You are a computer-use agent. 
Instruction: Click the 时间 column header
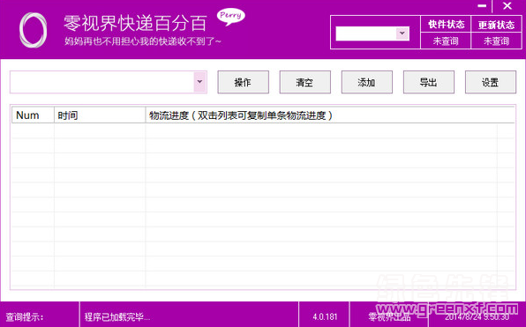click(x=100, y=115)
